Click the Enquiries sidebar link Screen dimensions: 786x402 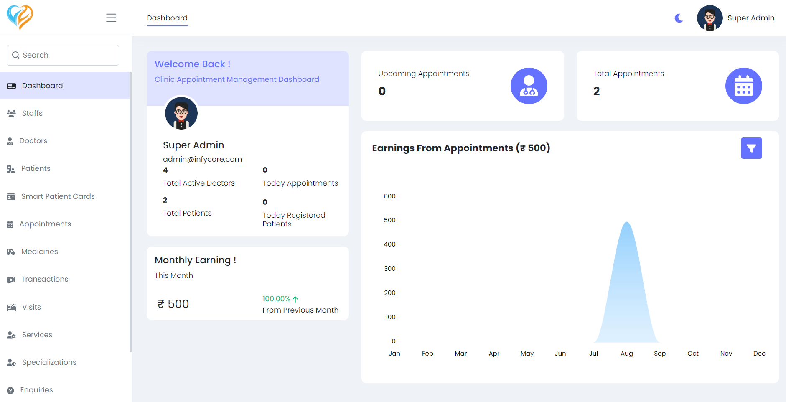pos(36,390)
